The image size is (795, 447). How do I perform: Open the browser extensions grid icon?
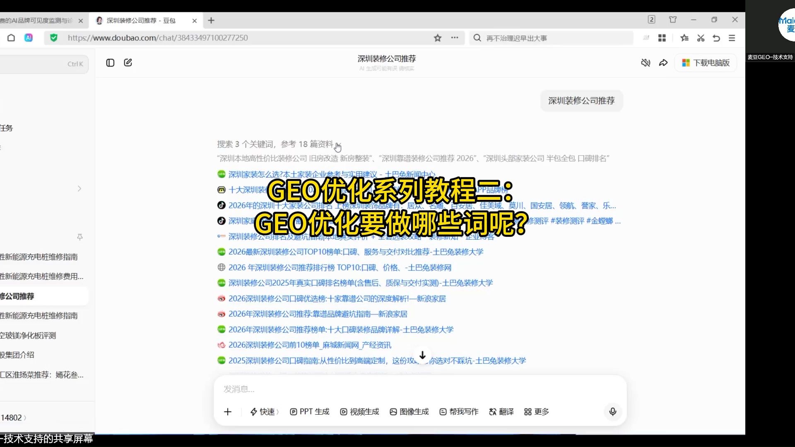click(x=662, y=38)
